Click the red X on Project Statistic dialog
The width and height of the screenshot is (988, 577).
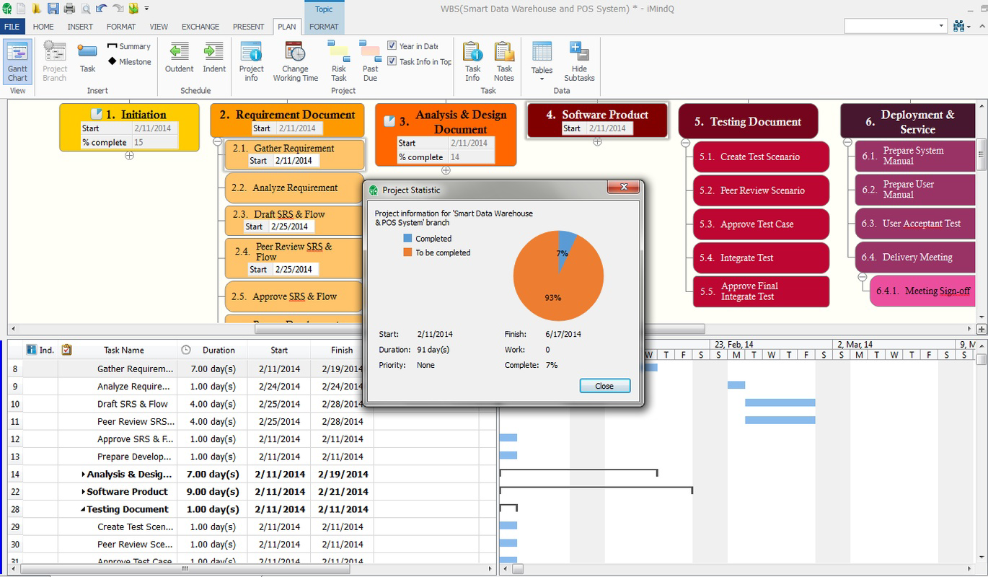click(623, 189)
